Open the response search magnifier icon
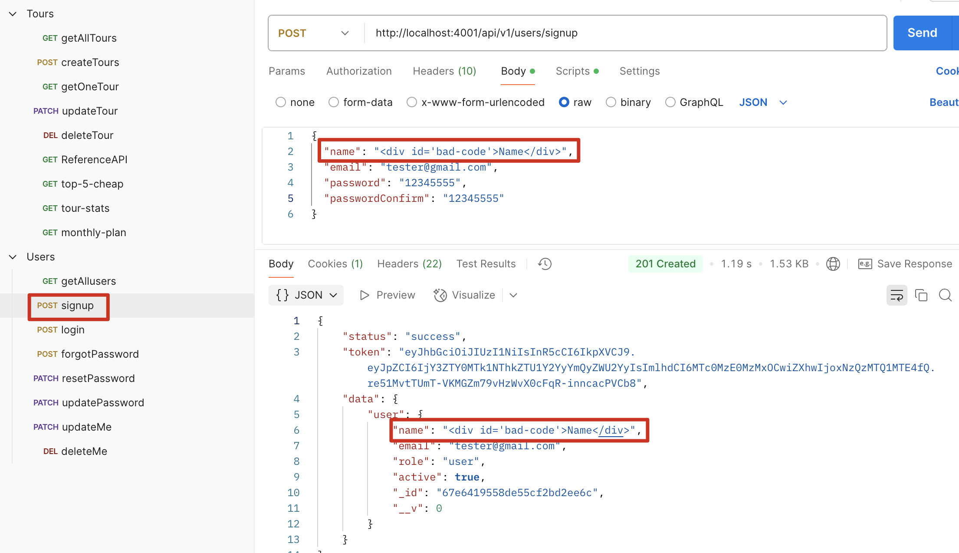 pyautogui.click(x=945, y=296)
